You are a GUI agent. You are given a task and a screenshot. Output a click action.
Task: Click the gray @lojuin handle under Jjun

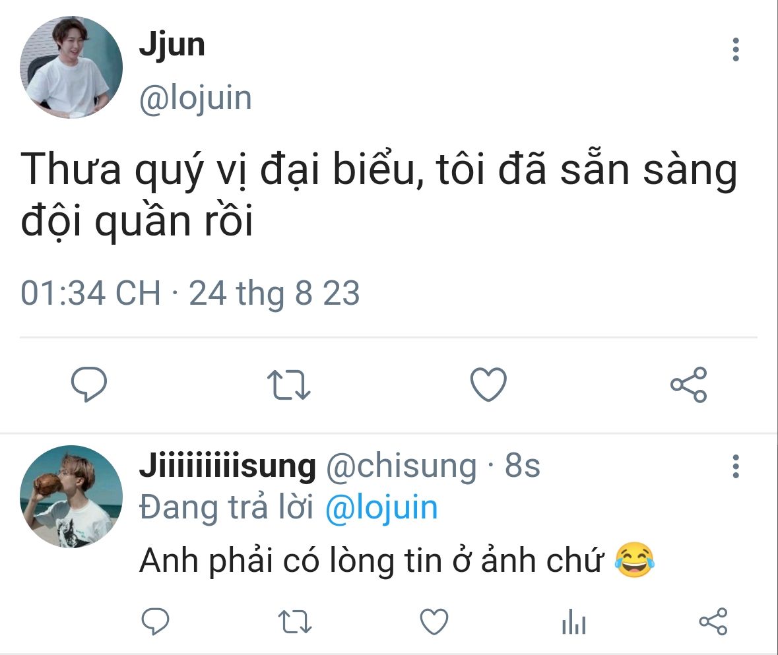[195, 98]
